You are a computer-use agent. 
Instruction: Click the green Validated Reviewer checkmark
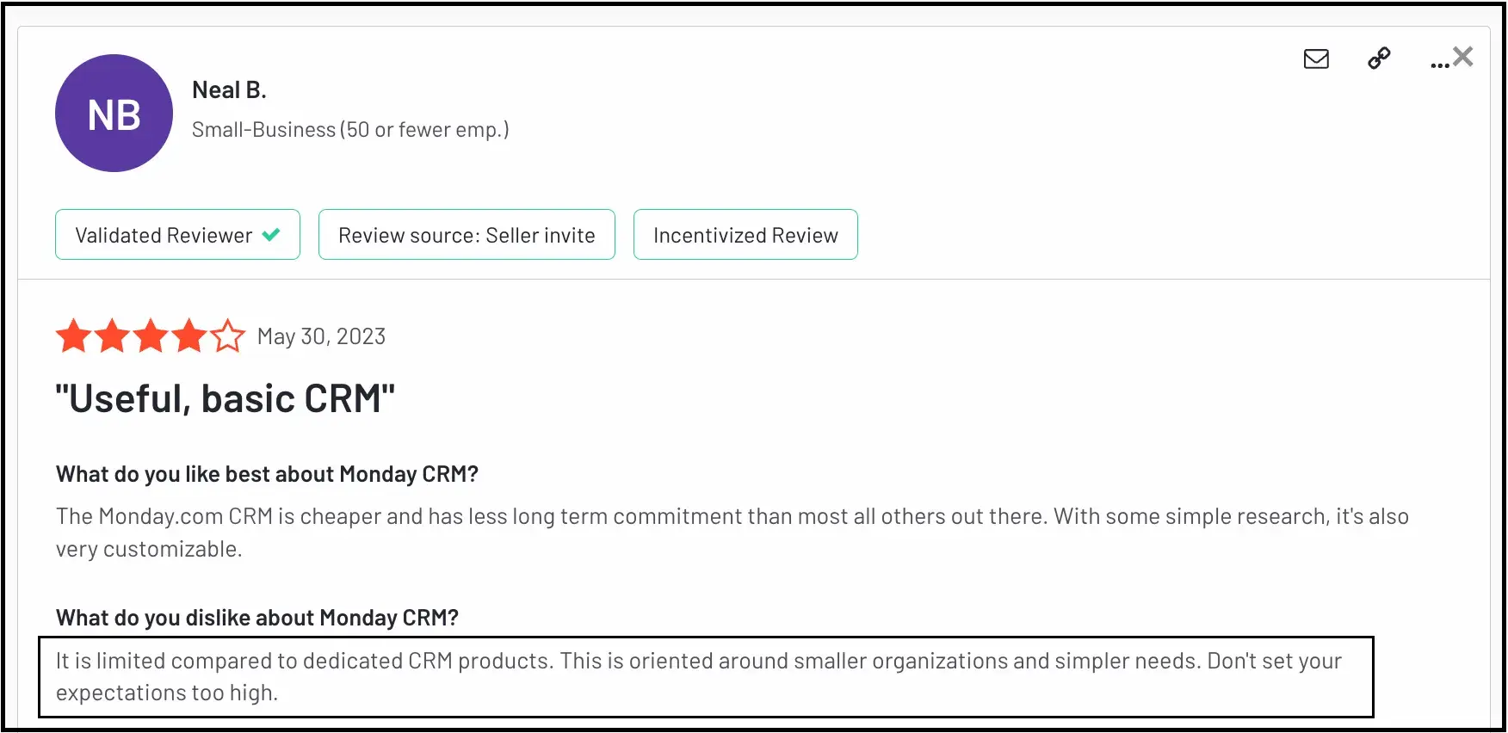pyautogui.click(x=271, y=234)
